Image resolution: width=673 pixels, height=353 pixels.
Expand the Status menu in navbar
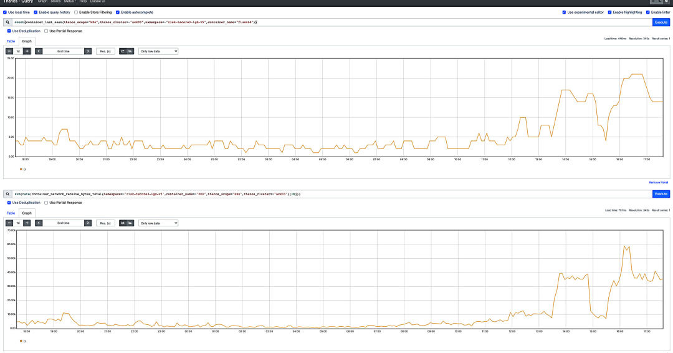tap(70, 1)
